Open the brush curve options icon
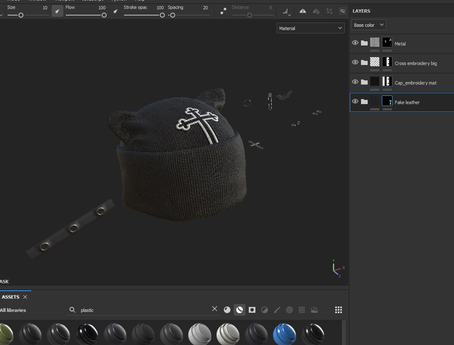The width and height of the screenshot is (454, 345). (x=286, y=11)
